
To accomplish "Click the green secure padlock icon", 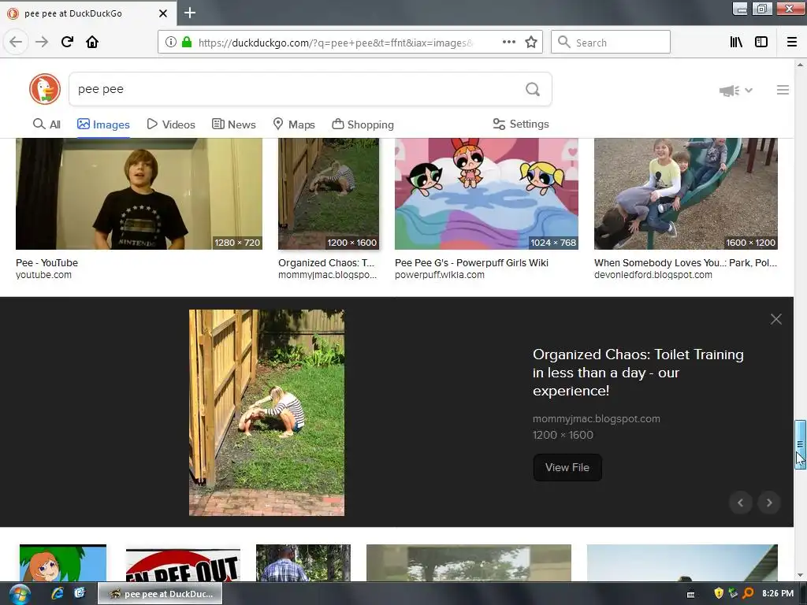I will coord(187,43).
